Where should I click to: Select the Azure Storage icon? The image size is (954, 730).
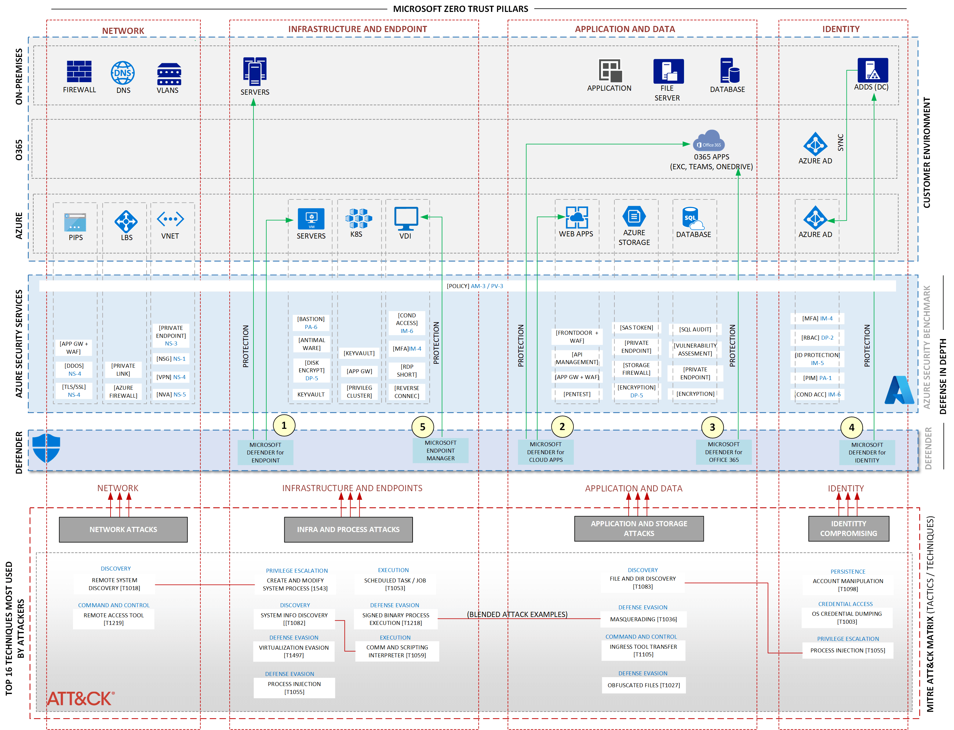(x=634, y=216)
